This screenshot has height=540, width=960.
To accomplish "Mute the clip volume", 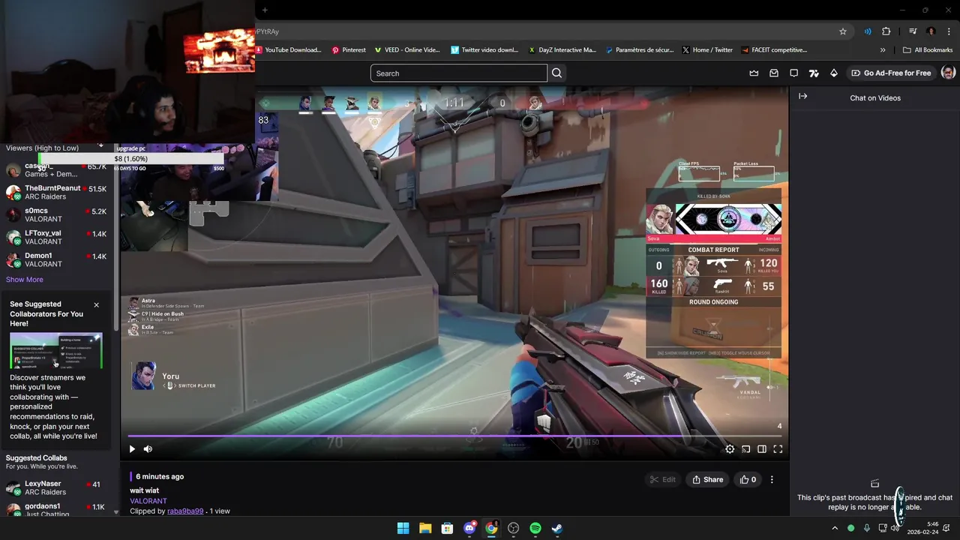I will 148,449.
